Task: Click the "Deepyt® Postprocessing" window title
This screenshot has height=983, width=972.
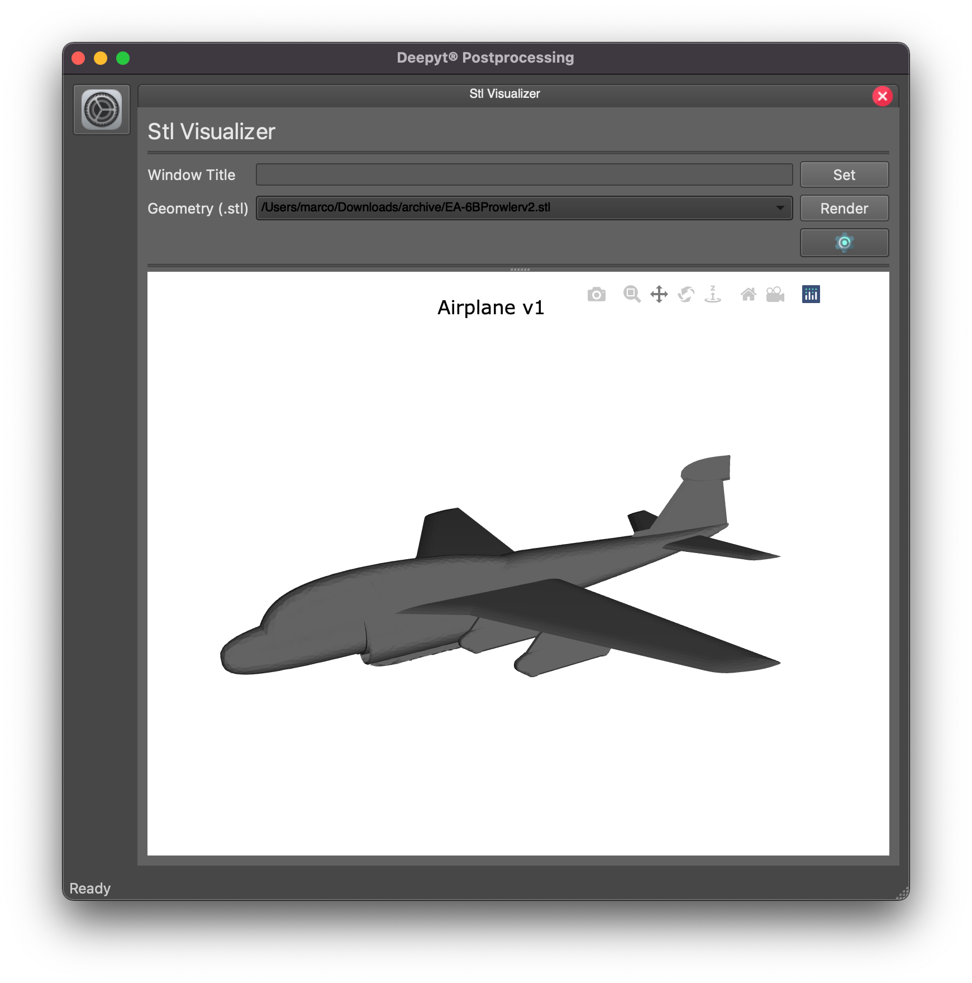Action: [485, 58]
